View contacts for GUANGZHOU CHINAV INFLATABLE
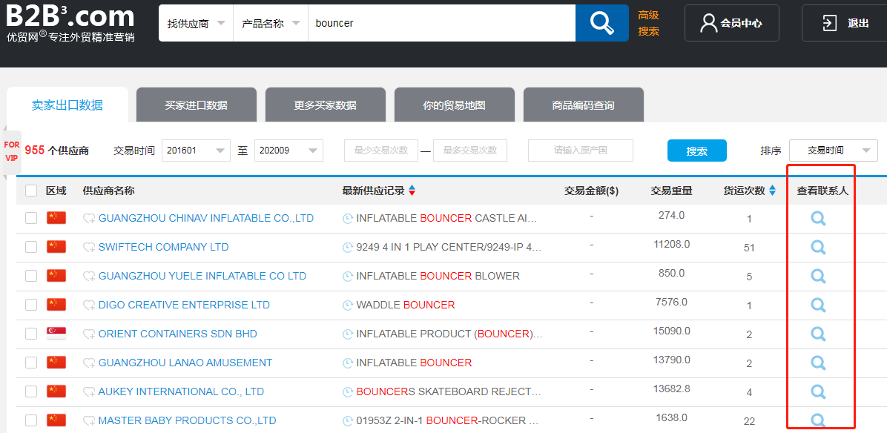Viewport: 887px width, 433px height. [818, 218]
